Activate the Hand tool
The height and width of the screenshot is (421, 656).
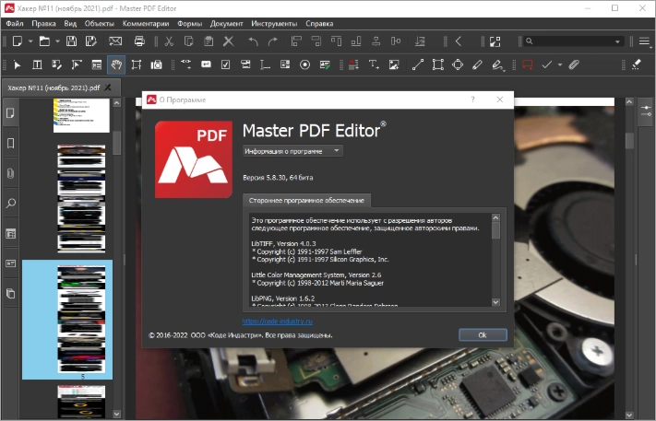[x=116, y=65]
